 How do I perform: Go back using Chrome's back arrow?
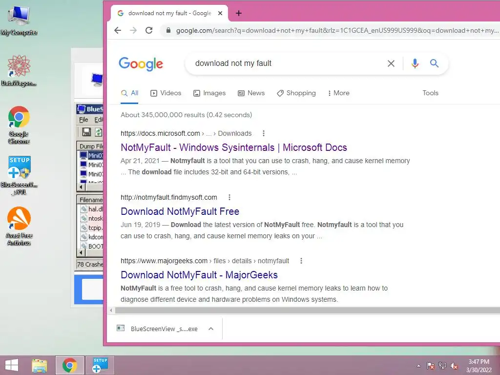pos(118,30)
